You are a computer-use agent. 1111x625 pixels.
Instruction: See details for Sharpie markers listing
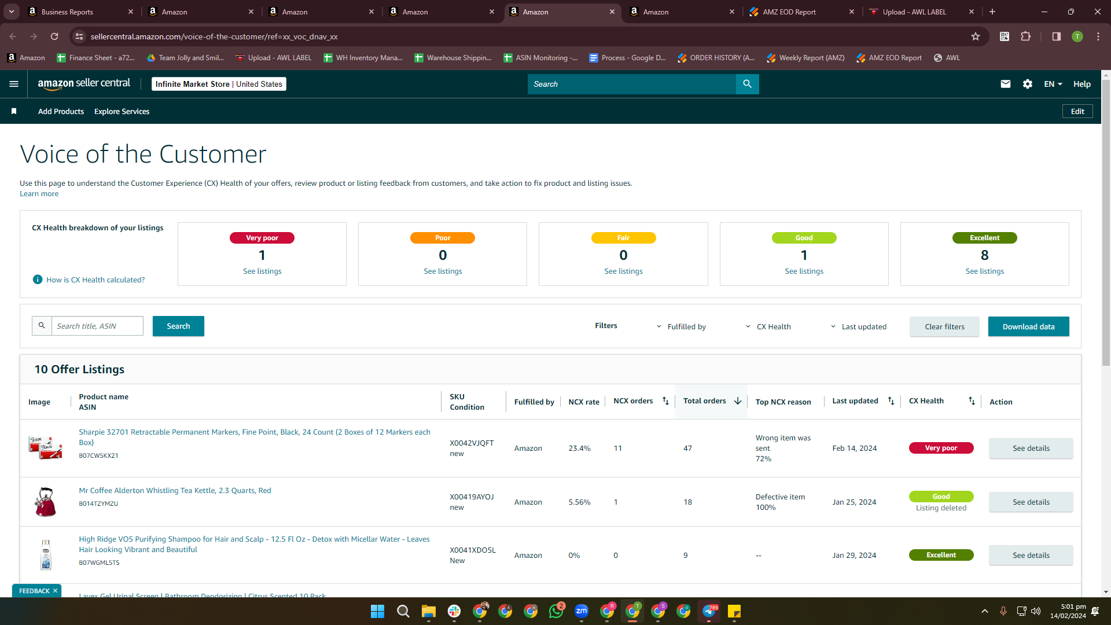pyautogui.click(x=1031, y=448)
